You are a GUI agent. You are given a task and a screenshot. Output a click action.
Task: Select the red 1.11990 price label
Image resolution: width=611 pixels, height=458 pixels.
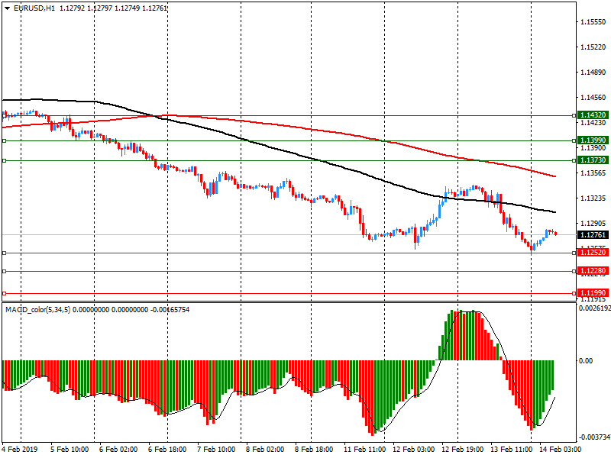coord(592,293)
